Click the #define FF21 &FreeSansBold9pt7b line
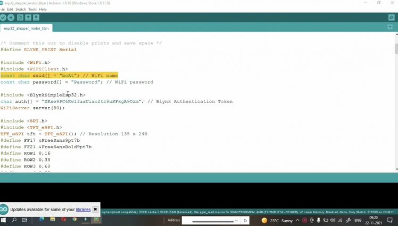Screen dimensions: 398x226 pos(46,147)
